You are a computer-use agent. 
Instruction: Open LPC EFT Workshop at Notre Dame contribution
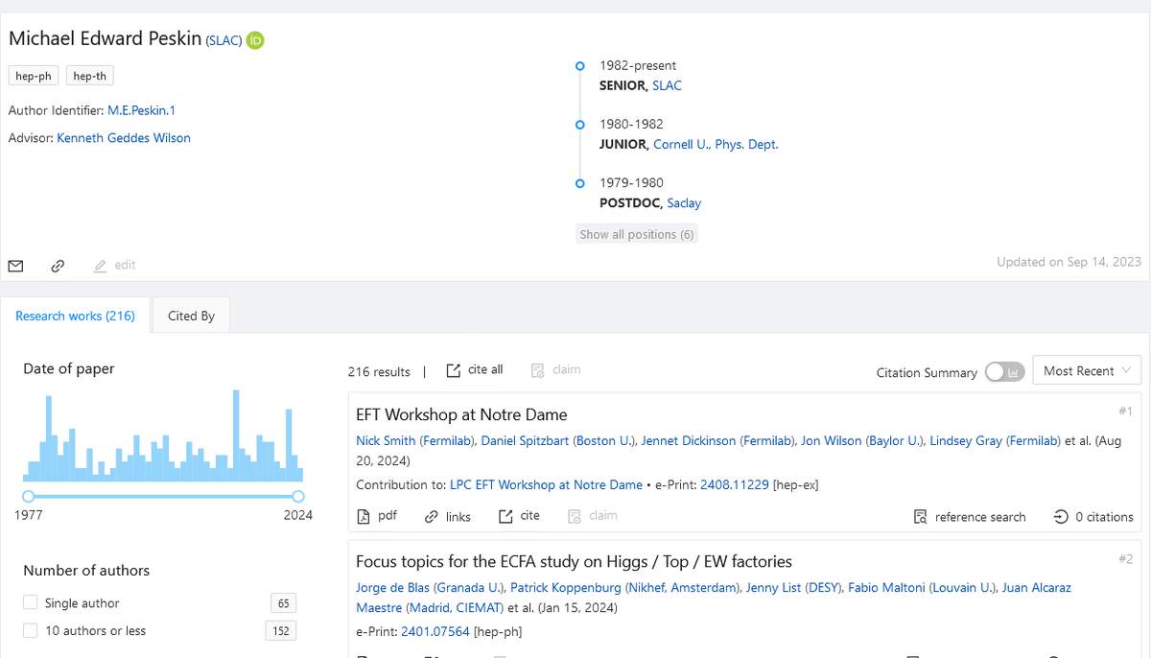pyautogui.click(x=546, y=484)
